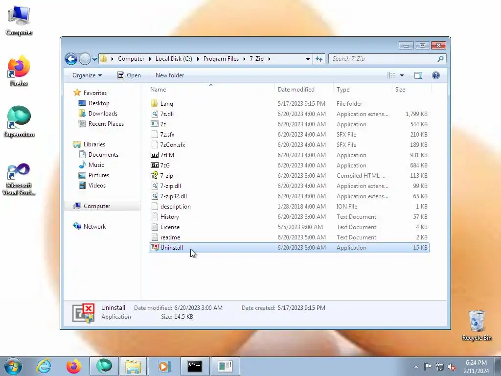501x376 pixels.
Task: Expand the arrow after Program Files breadcrumb
Action: coord(245,59)
